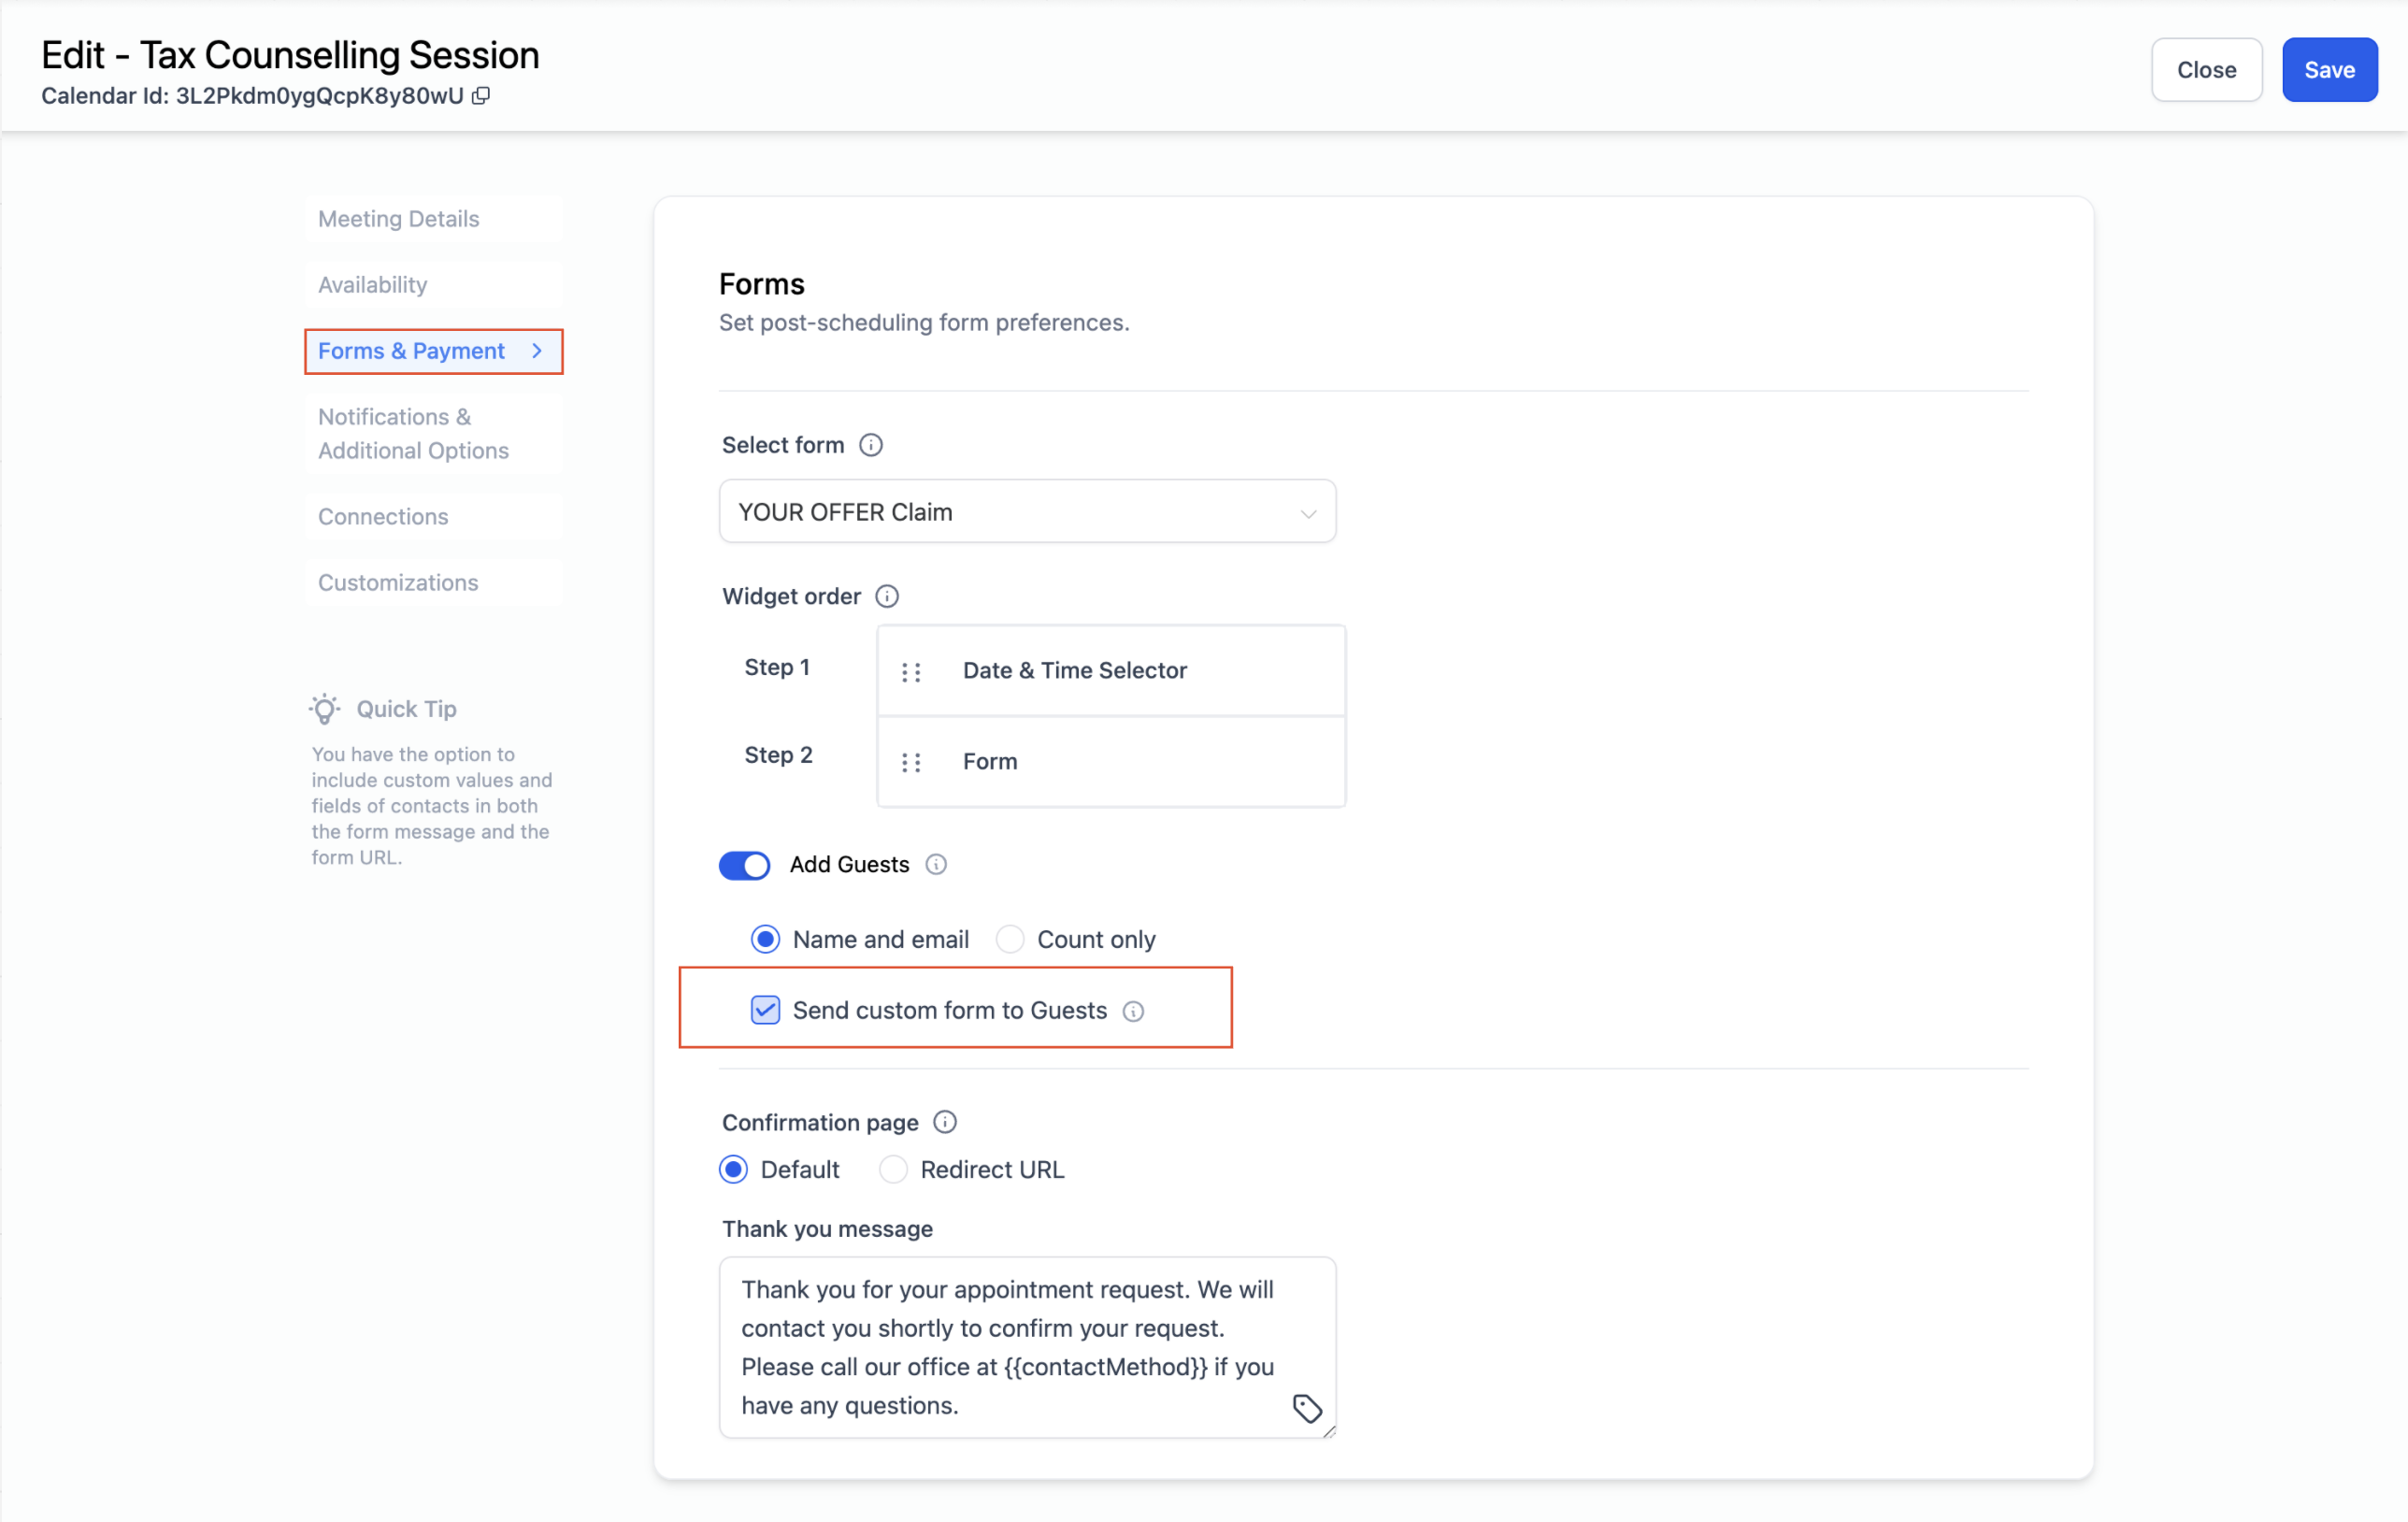Click info icon for Send custom form

1132,1011
